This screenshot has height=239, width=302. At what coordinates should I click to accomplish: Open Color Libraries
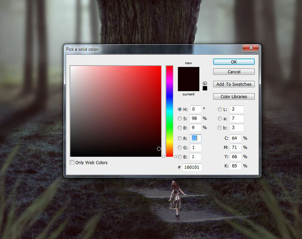point(234,96)
